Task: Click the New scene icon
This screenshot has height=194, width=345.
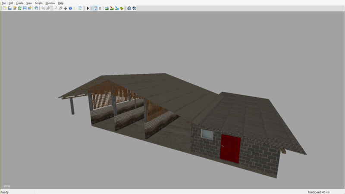Action: [x=4, y=8]
